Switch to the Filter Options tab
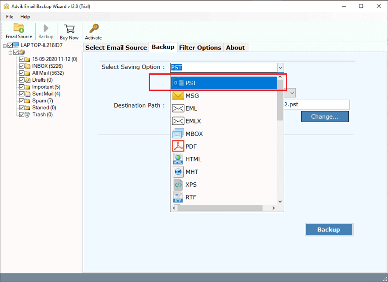388x282 pixels. click(x=200, y=47)
